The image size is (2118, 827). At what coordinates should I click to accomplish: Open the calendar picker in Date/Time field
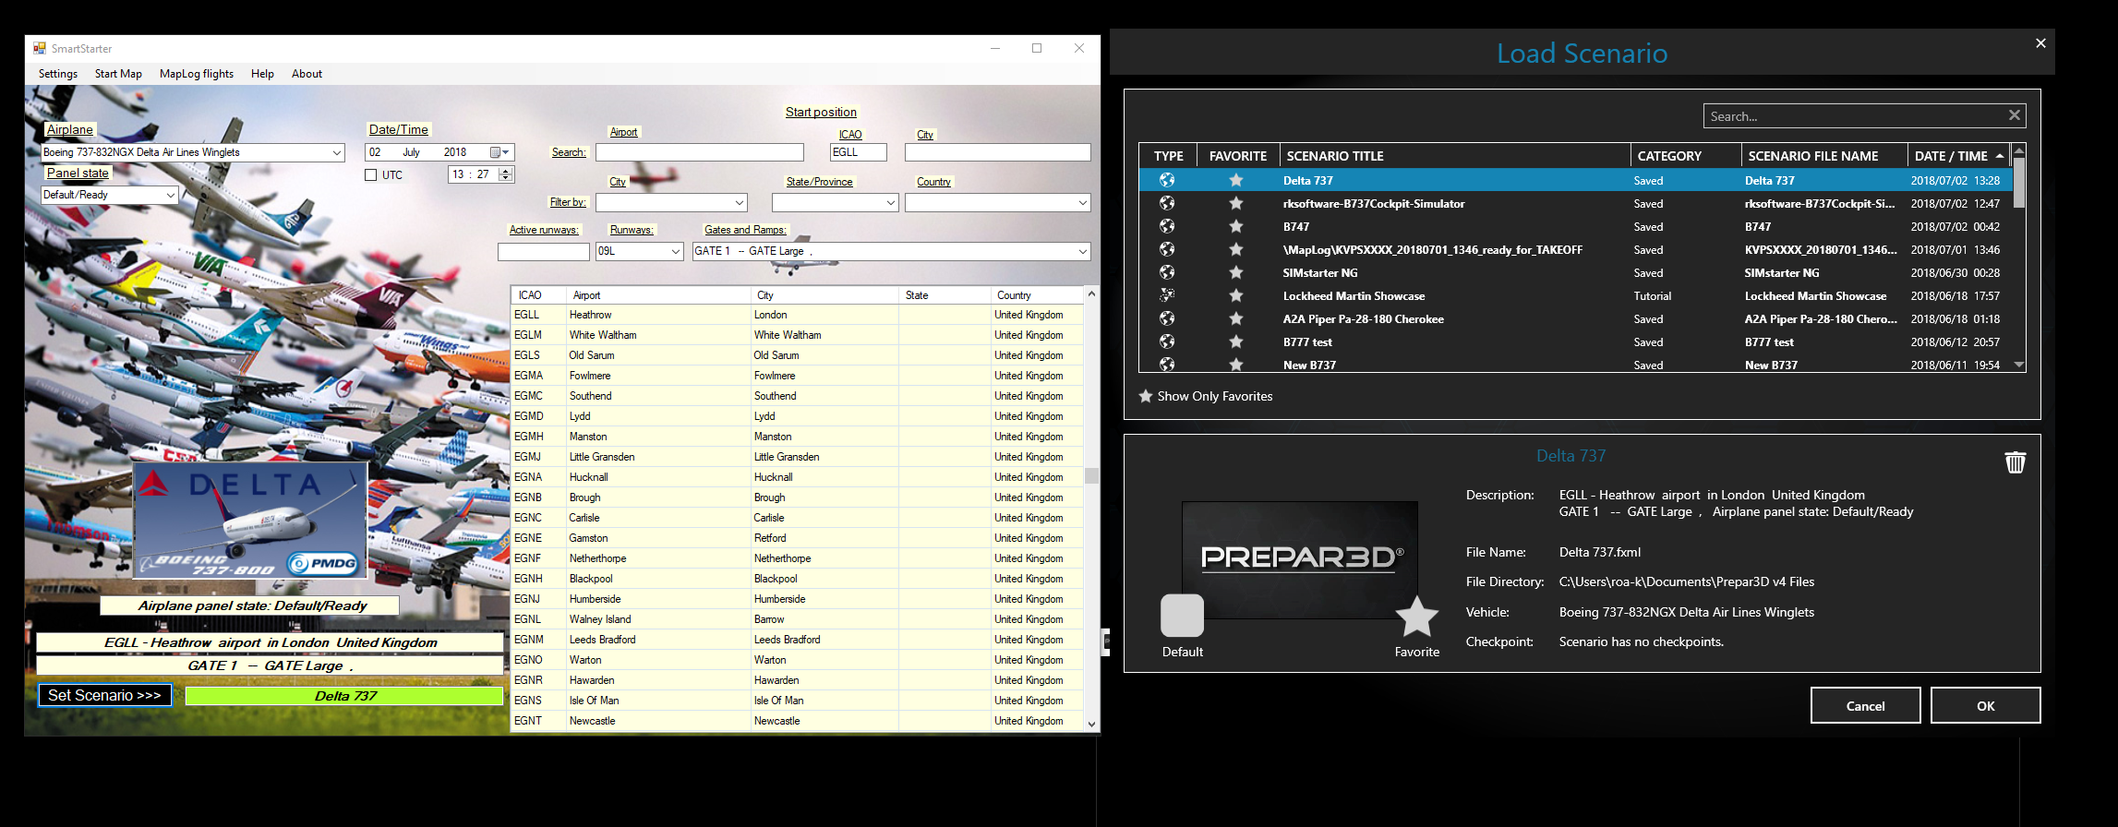pyautogui.click(x=499, y=152)
